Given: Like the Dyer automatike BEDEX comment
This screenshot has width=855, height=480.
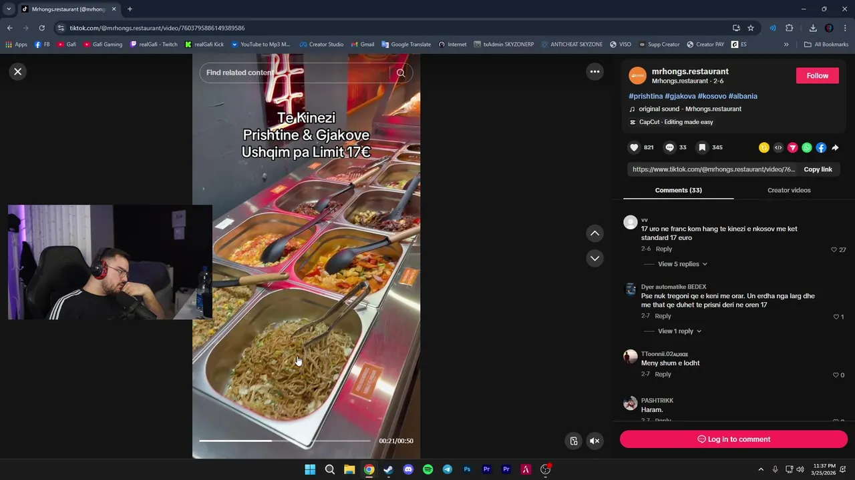Looking at the screenshot, I should click(836, 317).
